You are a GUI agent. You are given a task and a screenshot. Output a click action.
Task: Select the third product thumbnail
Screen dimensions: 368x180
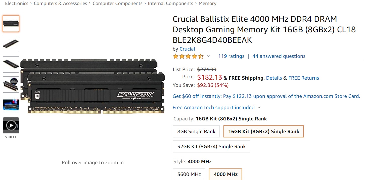point(11,64)
